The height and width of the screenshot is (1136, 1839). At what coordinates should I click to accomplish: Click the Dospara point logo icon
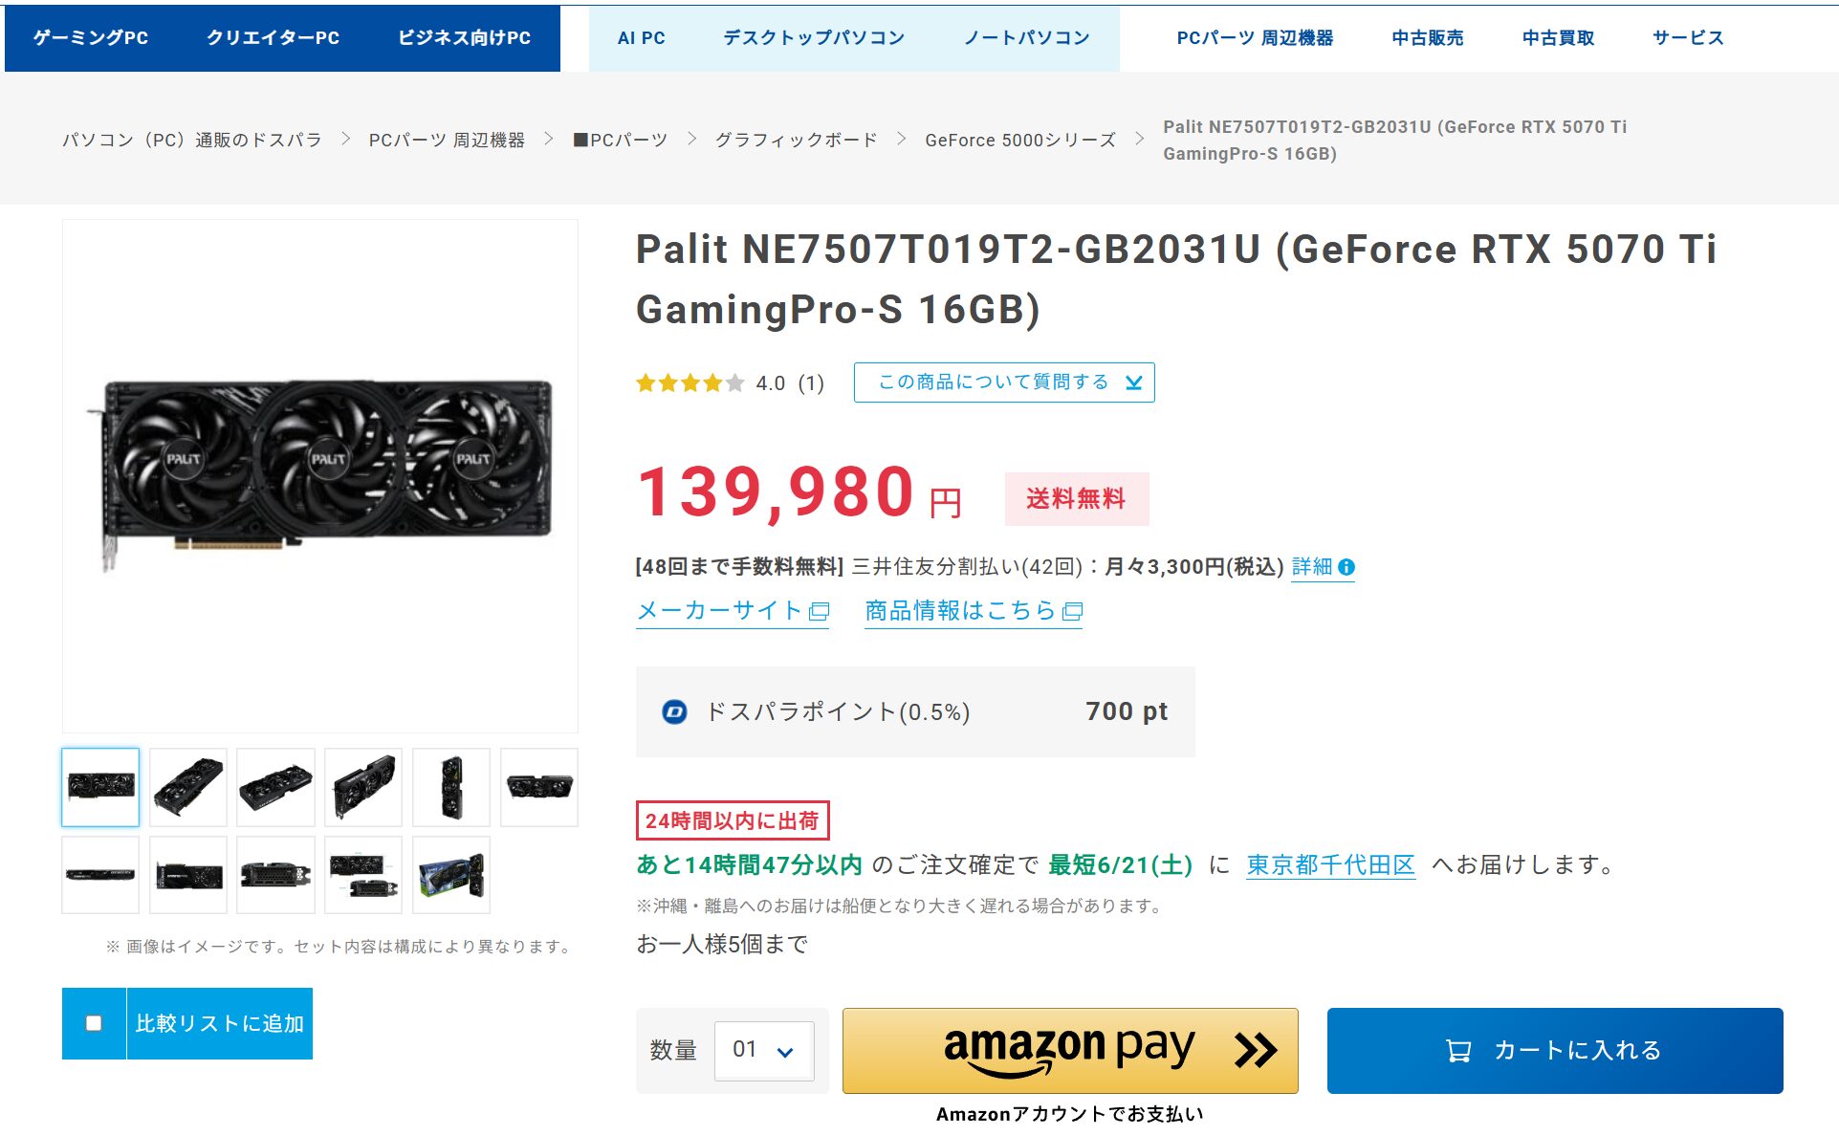pos(674,711)
